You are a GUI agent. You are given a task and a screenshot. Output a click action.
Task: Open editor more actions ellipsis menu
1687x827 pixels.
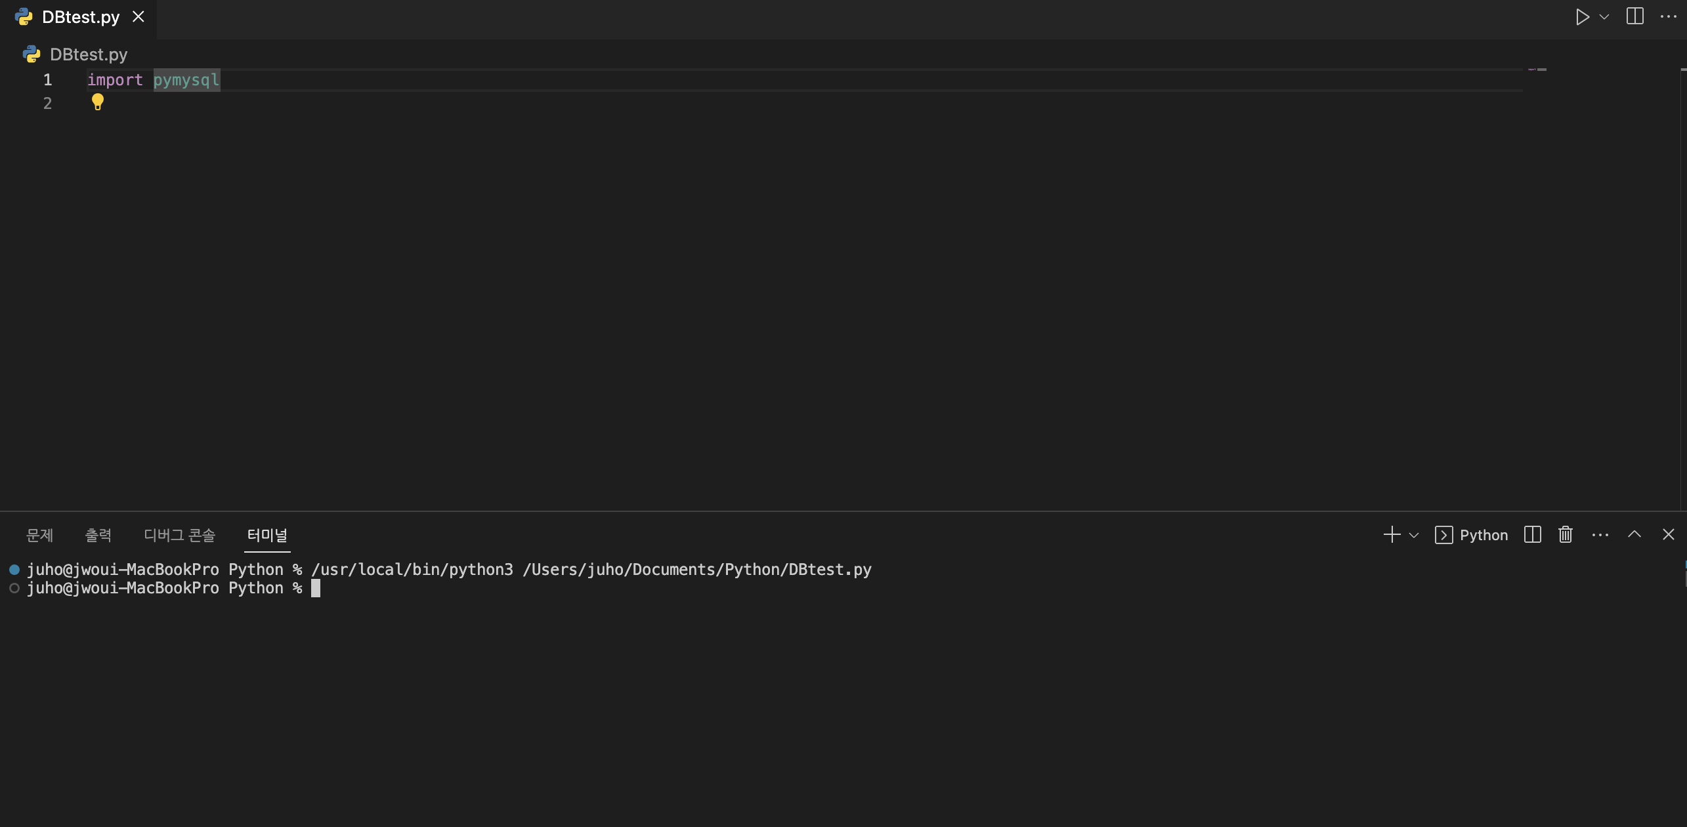(x=1668, y=17)
